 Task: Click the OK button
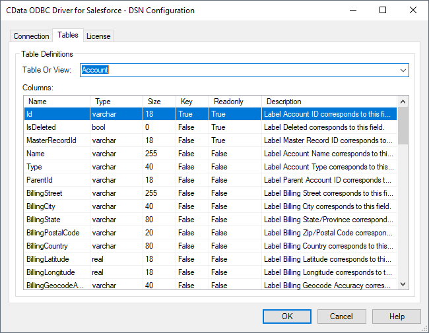click(x=287, y=317)
